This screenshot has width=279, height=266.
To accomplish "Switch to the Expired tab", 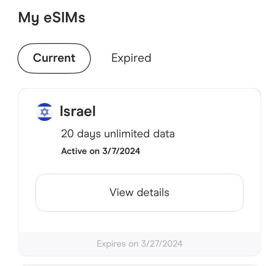I will point(131,58).
